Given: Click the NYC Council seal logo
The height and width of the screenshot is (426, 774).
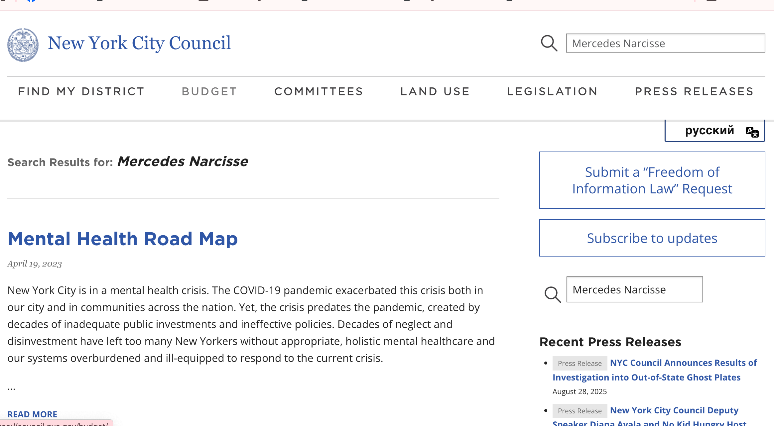Looking at the screenshot, I should tap(23, 45).
